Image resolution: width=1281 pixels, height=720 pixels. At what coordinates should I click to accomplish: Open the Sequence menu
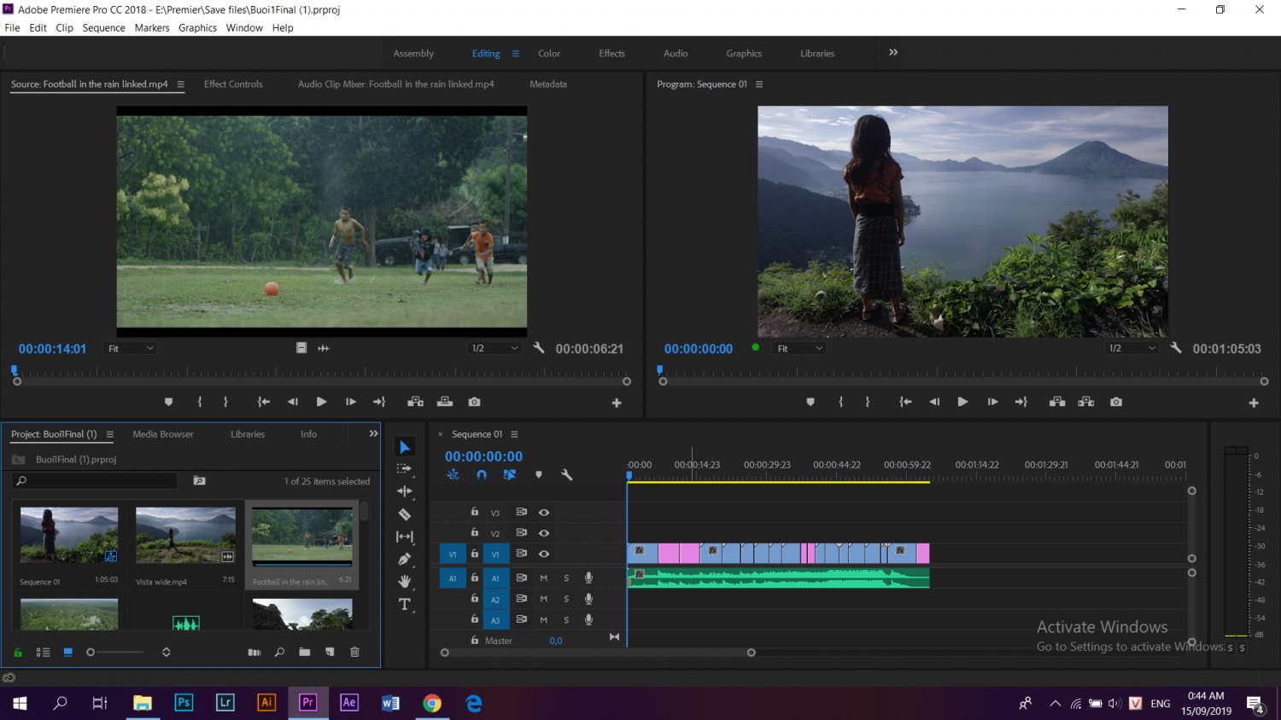pos(104,28)
